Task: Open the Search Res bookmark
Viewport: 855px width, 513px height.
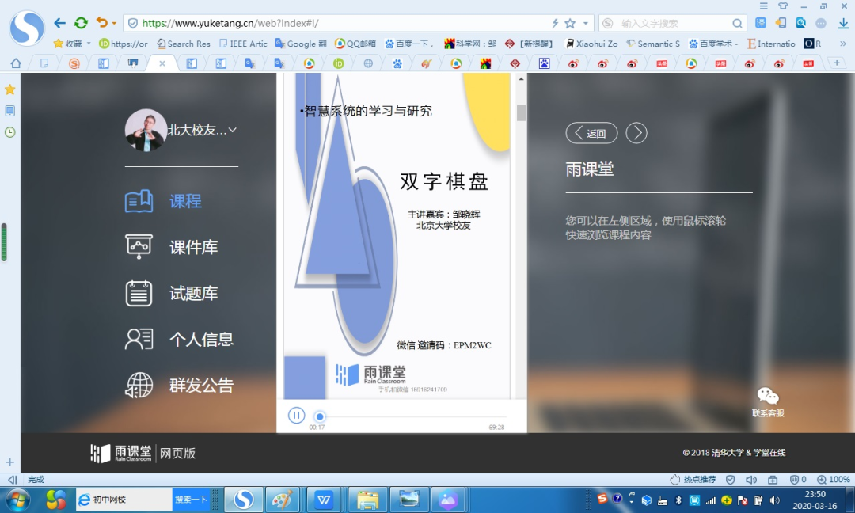Action: (x=183, y=44)
